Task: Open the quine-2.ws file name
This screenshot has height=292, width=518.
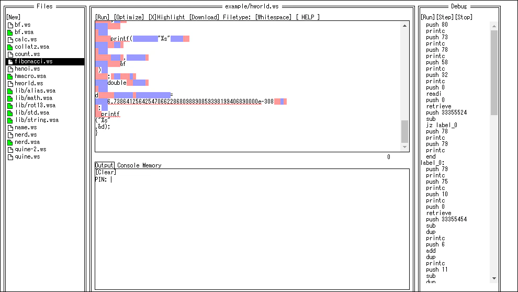Action: pyautogui.click(x=30, y=150)
